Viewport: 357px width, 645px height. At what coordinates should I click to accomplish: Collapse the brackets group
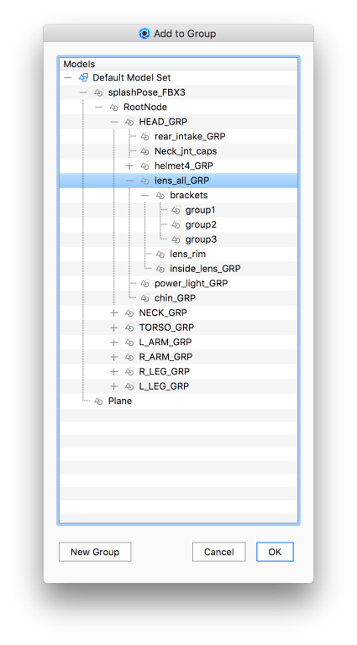coord(144,196)
